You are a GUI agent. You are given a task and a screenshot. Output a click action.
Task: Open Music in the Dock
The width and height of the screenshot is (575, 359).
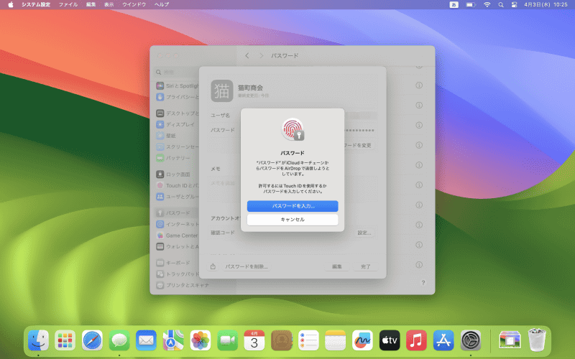(x=416, y=340)
